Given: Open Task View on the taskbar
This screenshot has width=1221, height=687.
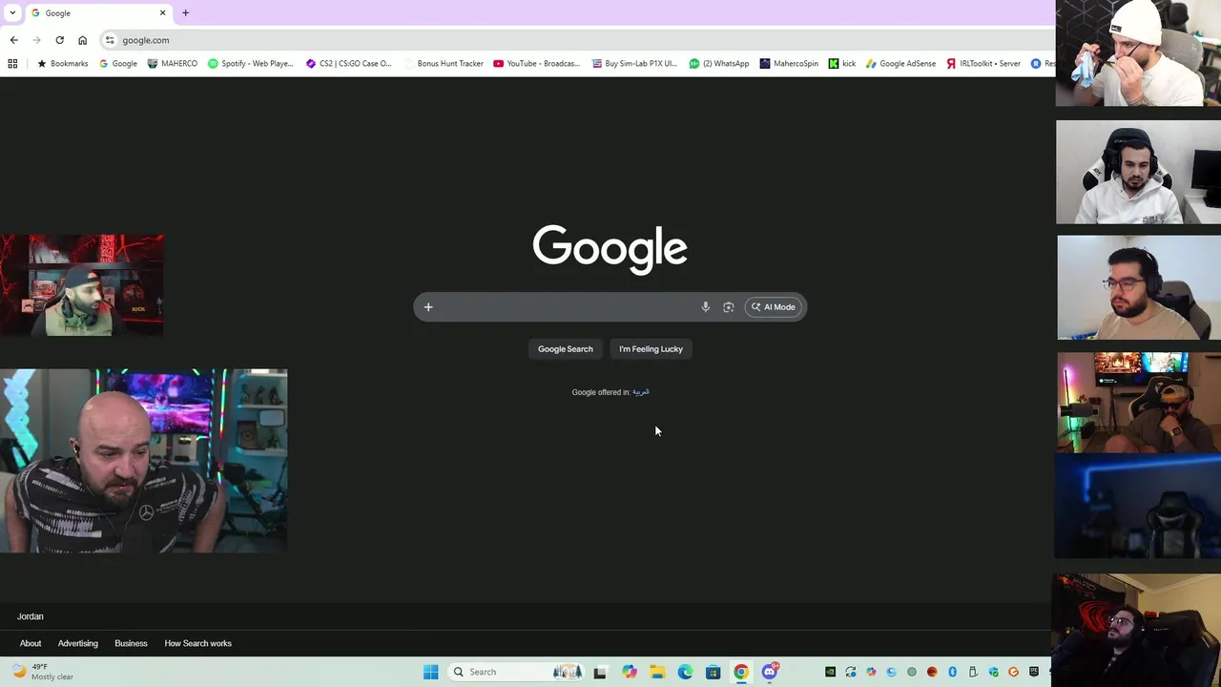Looking at the screenshot, I should (600, 672).
